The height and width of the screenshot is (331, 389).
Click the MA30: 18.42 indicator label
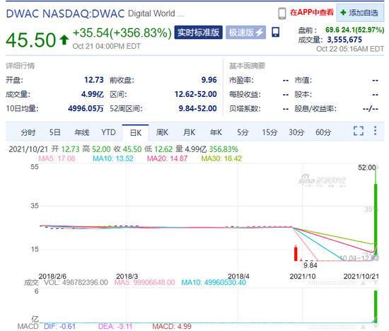pos(221,158)
